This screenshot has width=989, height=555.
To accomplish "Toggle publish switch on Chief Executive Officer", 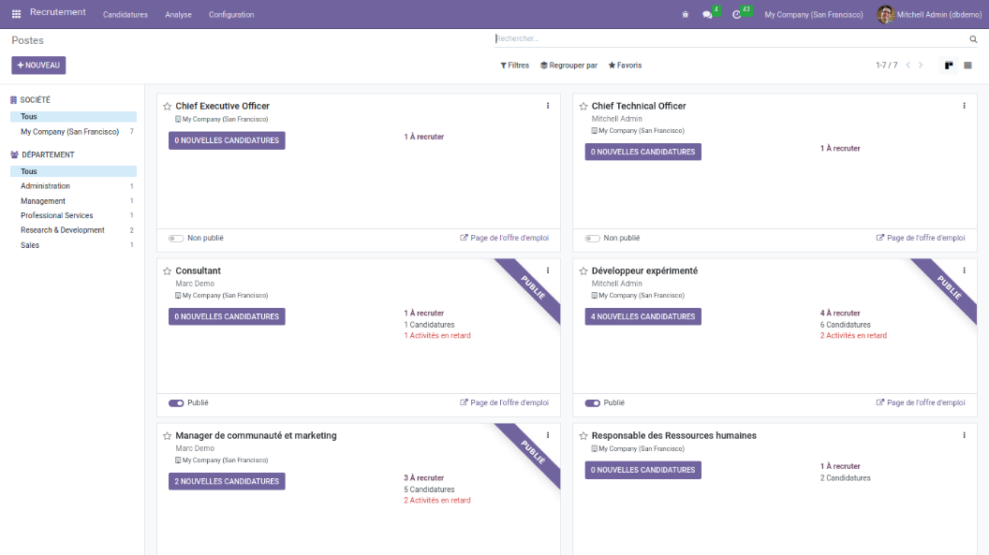I will click(176, 239).
